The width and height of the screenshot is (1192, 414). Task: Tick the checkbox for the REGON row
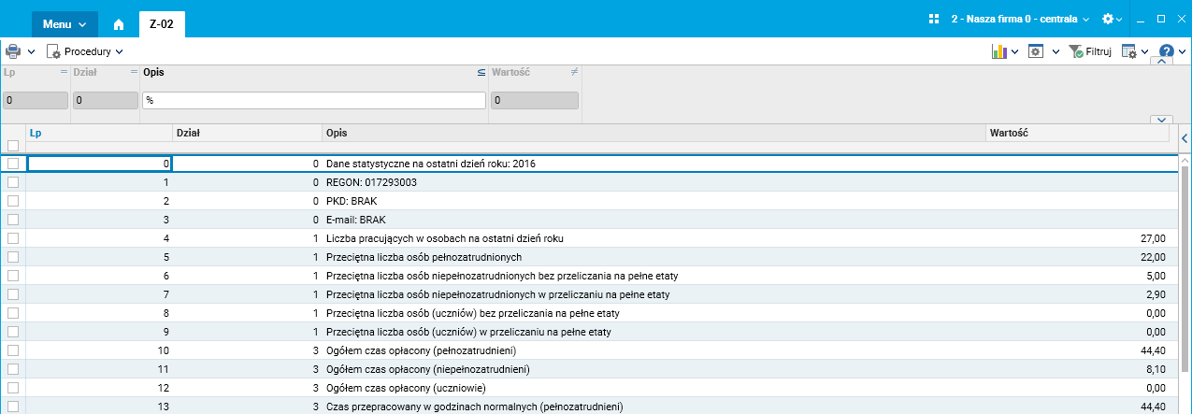pos(13,182)
